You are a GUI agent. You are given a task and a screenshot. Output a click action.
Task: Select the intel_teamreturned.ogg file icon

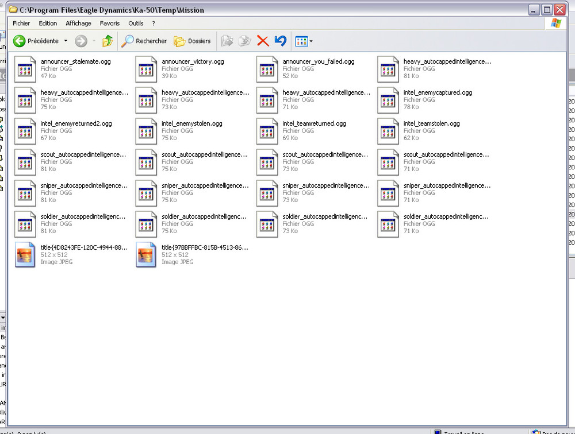pos(267,131)
